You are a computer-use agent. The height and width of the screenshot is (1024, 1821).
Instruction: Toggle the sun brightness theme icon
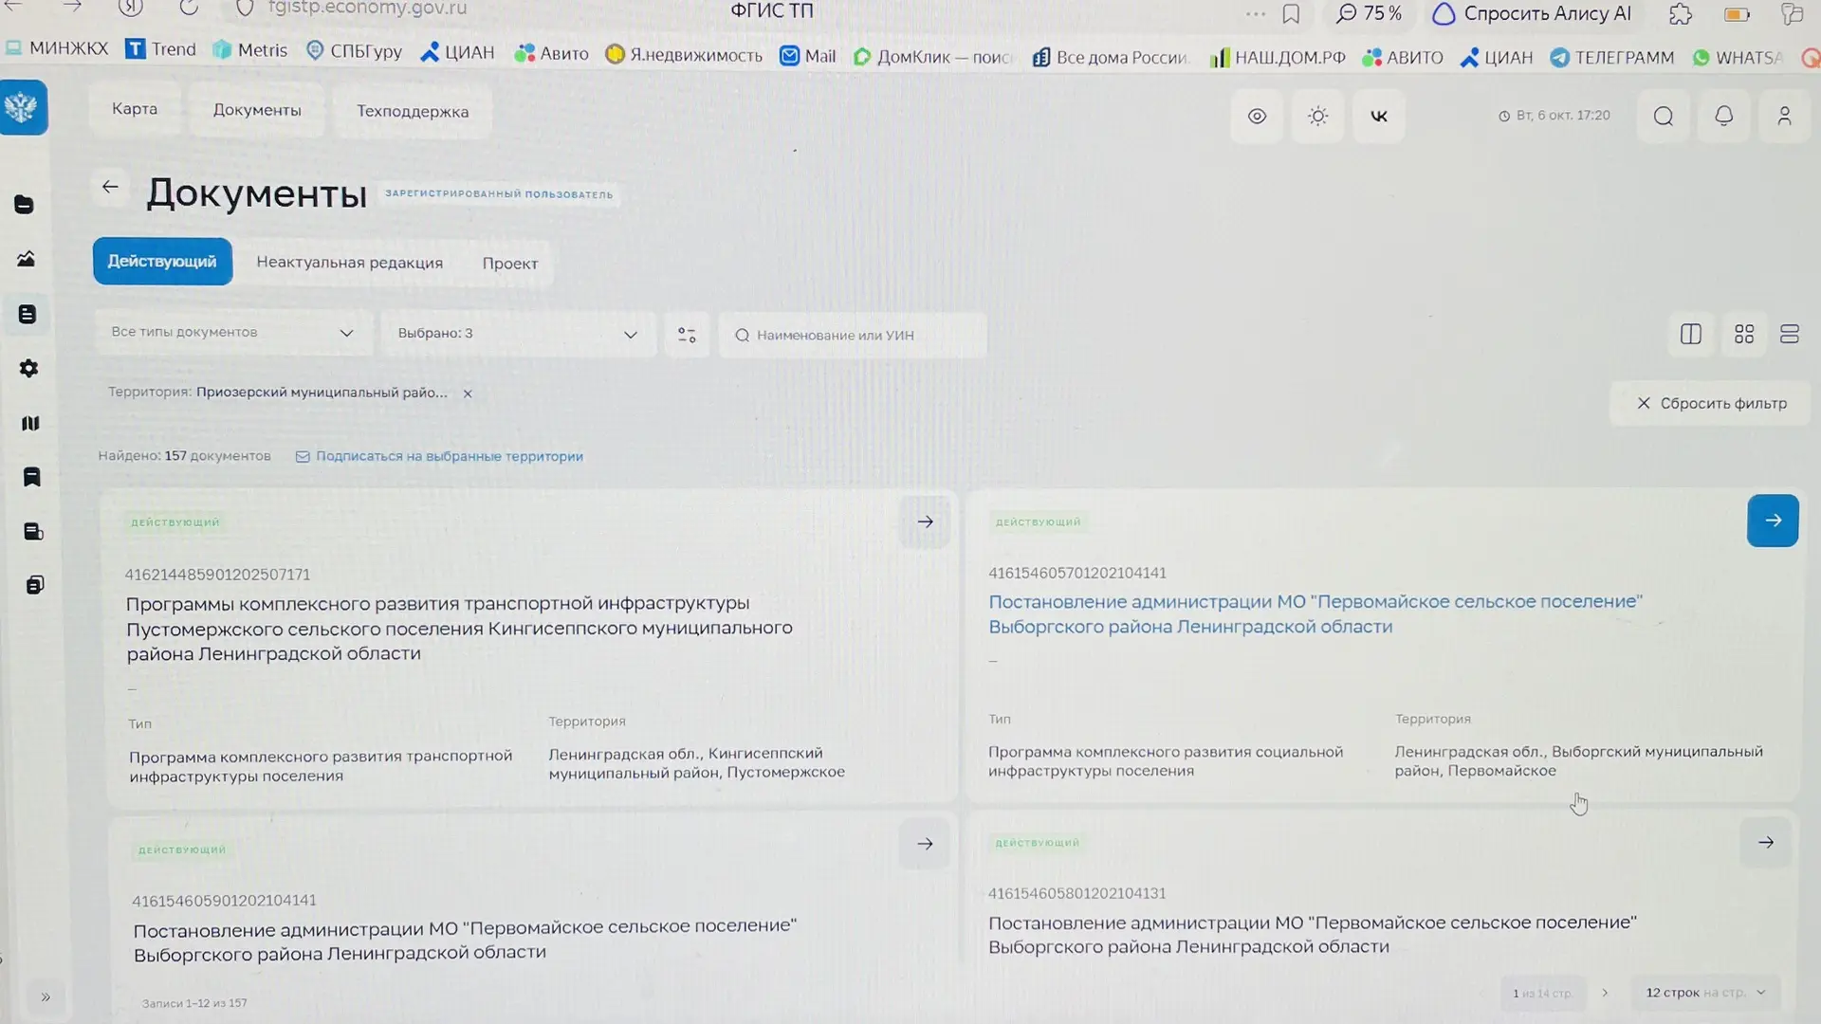coord(1317,116)
